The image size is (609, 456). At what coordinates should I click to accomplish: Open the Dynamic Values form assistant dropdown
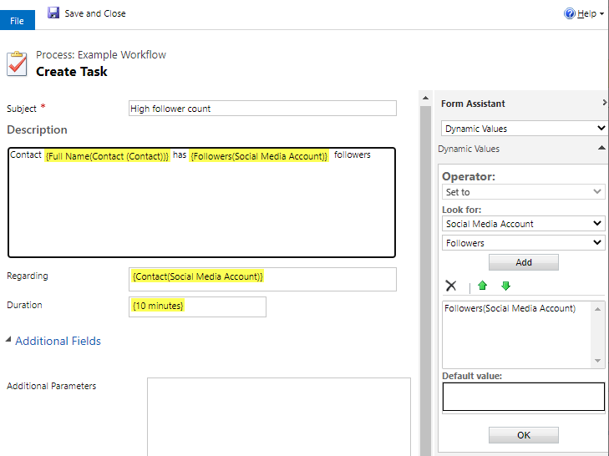pos(523,129)
